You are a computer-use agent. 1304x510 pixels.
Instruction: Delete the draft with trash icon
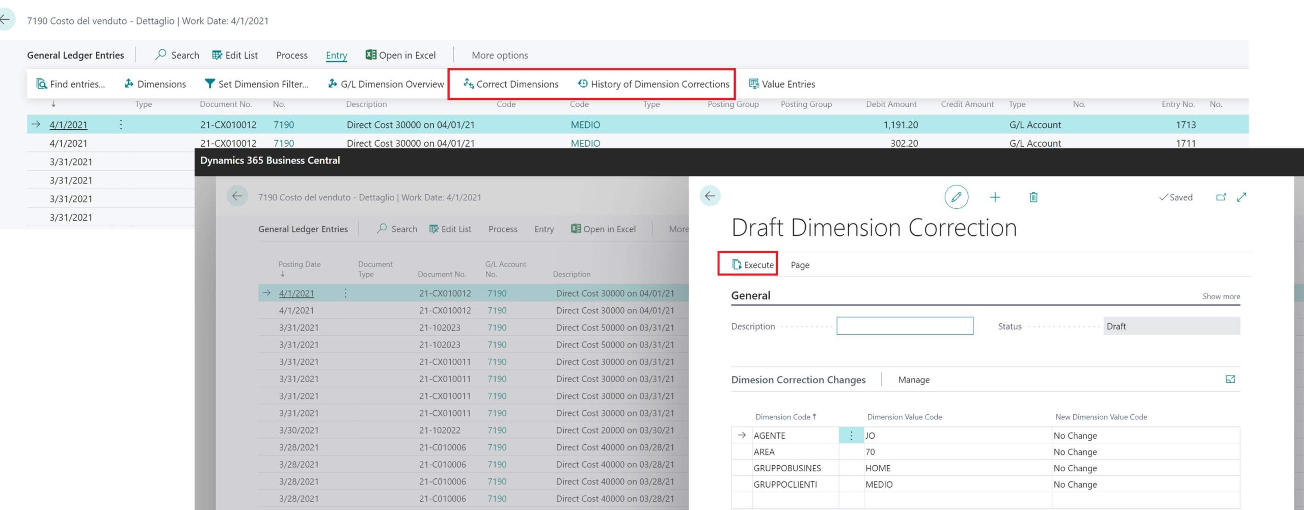point(1034,197)
